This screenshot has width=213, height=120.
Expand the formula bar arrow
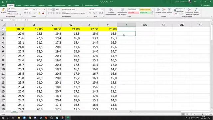click(212, 20)
